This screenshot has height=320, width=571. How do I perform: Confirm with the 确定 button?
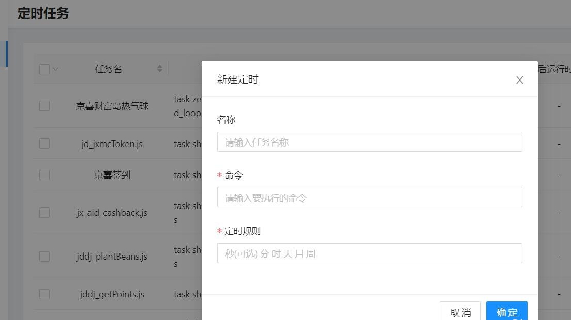[x=506, y=311]
